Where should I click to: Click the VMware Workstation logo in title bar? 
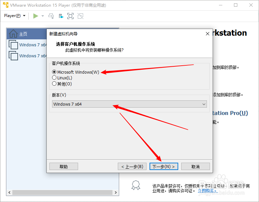(5, 5)
